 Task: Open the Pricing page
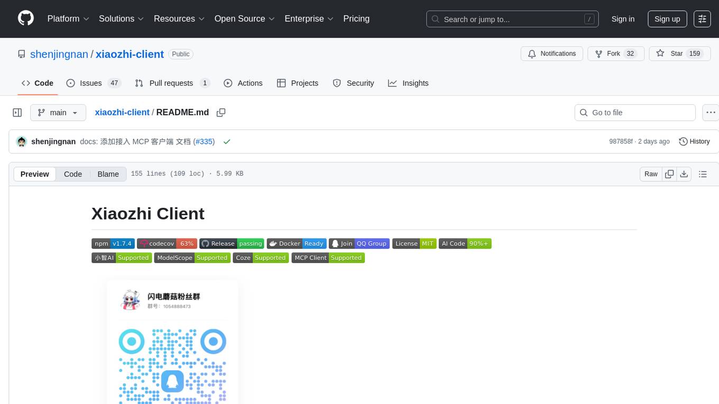click(x=356, y=19)
